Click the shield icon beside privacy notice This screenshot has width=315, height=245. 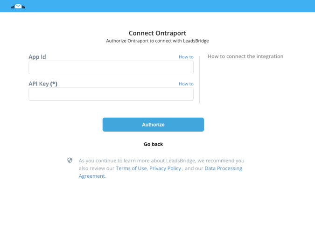pos(70,160)
